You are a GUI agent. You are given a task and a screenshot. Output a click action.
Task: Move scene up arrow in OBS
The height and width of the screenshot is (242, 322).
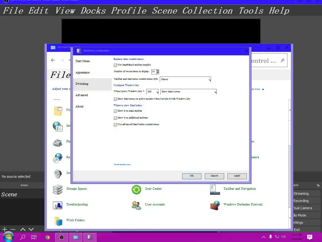23,229
